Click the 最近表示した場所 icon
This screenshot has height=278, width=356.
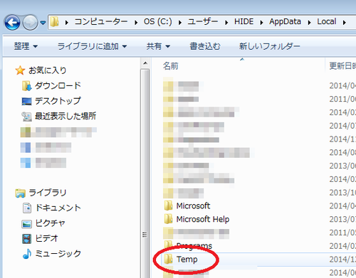pyautogui.click(x=26, y=117)
